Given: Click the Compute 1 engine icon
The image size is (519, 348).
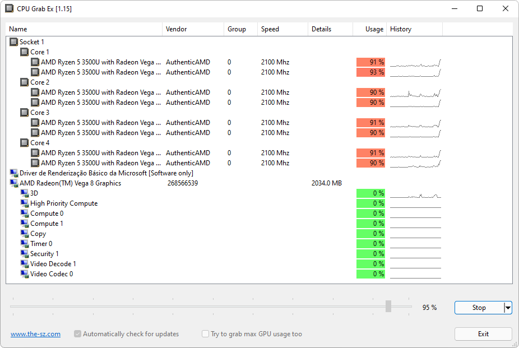Looking at the screenshot, I should point(25,224).
